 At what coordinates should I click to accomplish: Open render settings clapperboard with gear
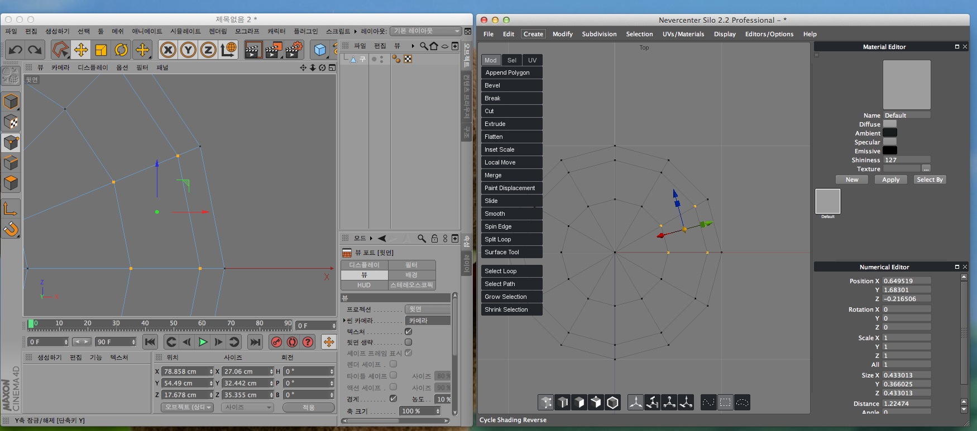(294, 50)
